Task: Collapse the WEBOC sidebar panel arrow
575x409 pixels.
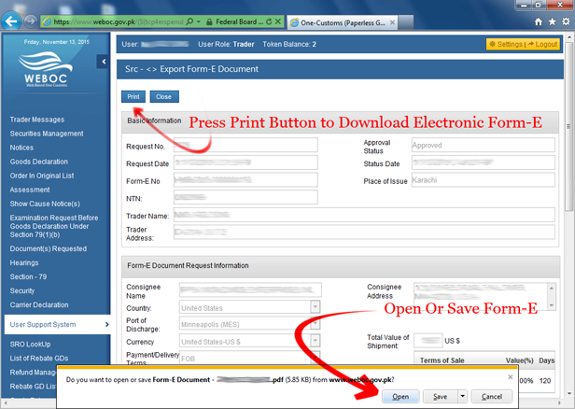Action: pos(104,62)
